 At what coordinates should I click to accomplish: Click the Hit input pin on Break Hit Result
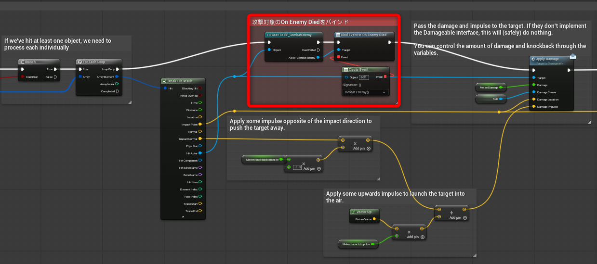[165, 88]
